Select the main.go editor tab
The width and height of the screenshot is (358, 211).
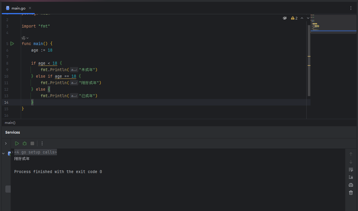[18, 8]
